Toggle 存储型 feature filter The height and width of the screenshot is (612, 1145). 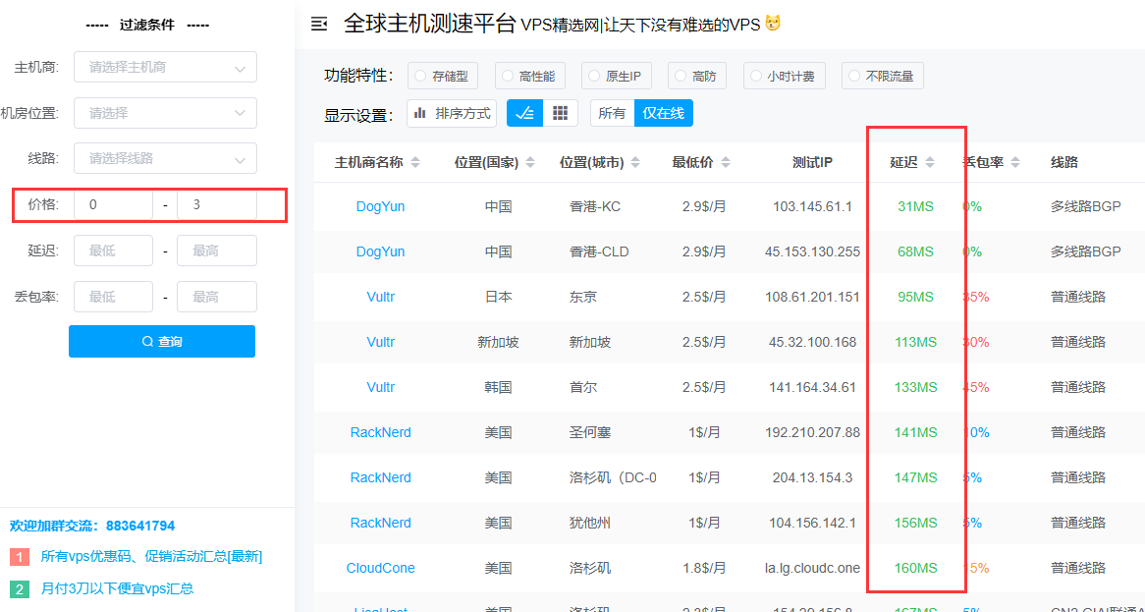(x=443, y=76)
